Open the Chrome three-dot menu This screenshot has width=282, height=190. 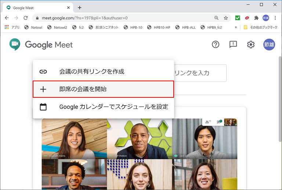pos(275,18)
